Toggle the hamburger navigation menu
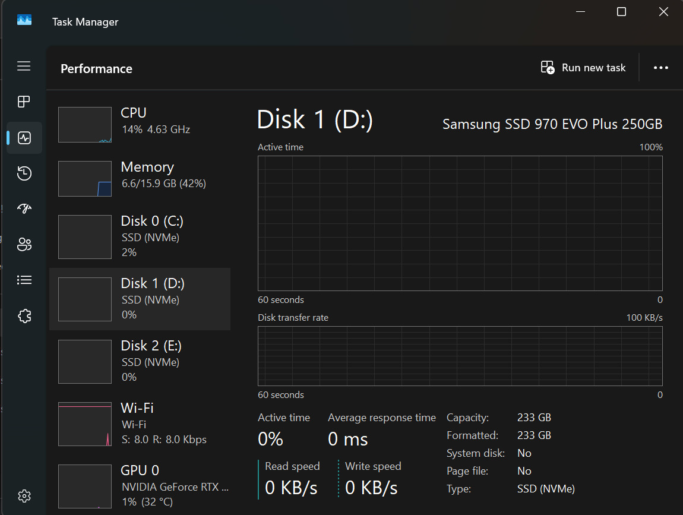This screenshot has width=683, height=515. [x=24, y=66]
